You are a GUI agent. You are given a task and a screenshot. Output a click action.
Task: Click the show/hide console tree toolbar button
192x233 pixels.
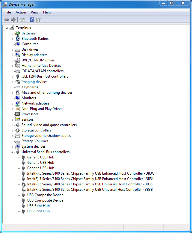tap(22, 19)
